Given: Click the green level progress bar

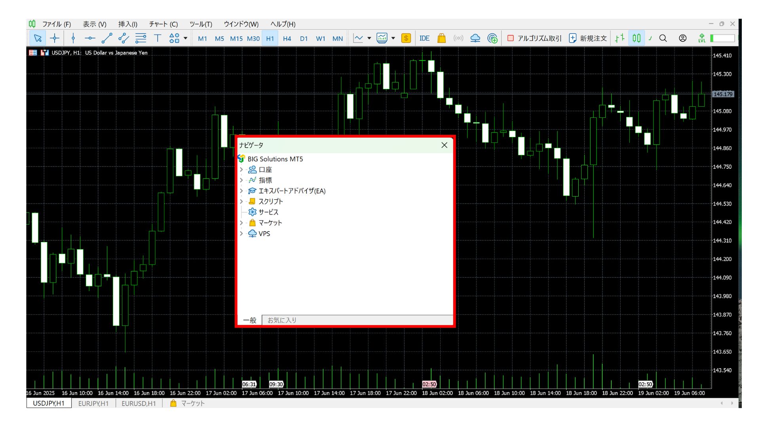Looking at the screenshot, I should point(722,38).
